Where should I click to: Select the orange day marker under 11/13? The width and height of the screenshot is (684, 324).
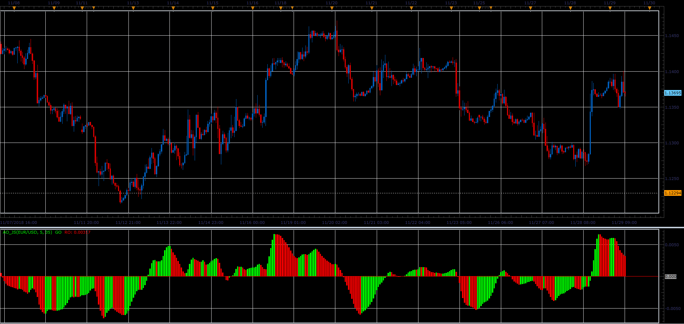click(x=133, y=8)
